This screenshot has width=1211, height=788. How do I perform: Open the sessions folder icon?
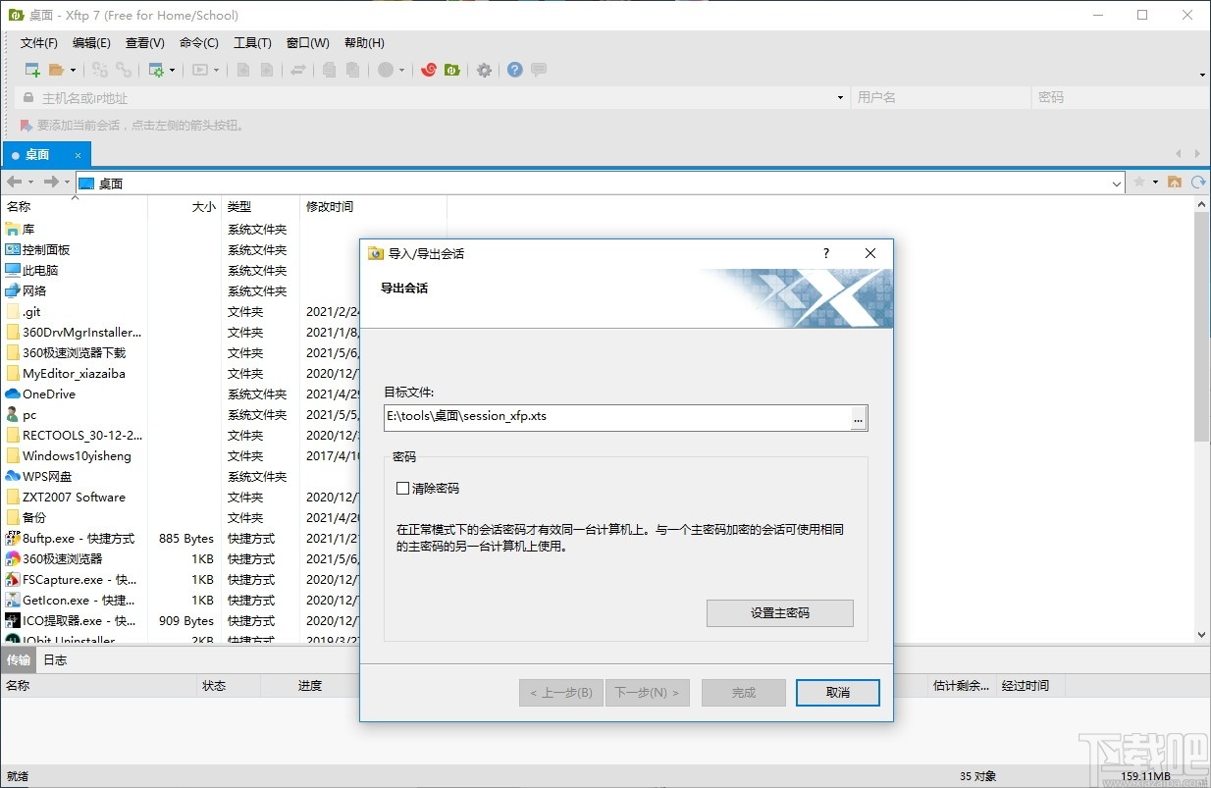tap(57, 70)
